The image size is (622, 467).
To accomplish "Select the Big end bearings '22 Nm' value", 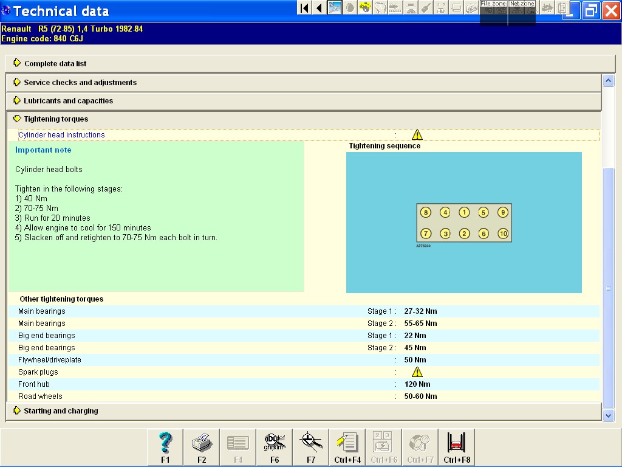I will [415, 336].
